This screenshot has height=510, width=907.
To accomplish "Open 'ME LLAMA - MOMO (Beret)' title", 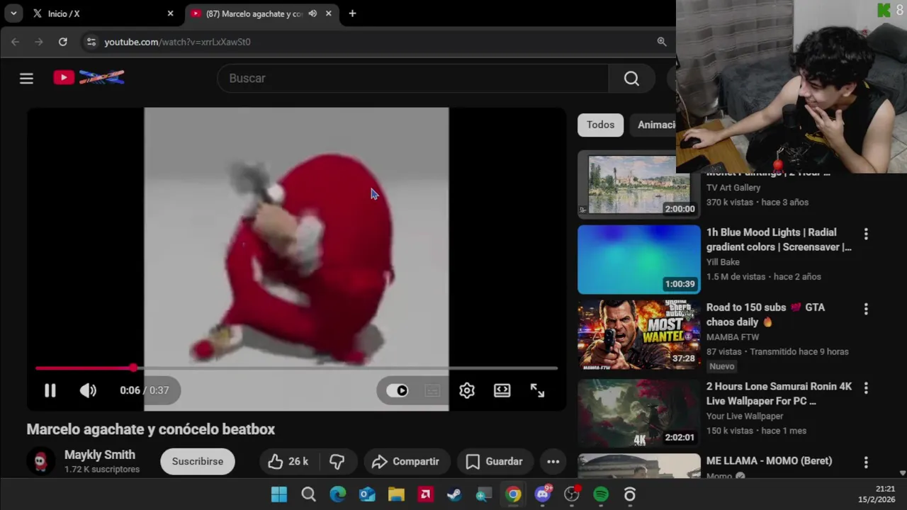I will pyautogui.click(x=769, y=460).
